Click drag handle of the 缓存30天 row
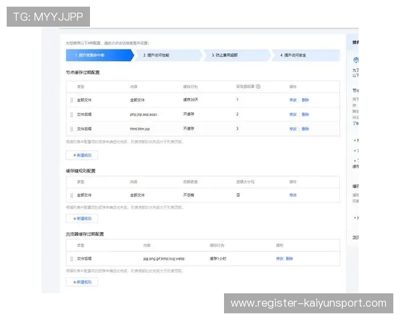The height and width of the screenshot is (320, 400). tap(72, 100)
